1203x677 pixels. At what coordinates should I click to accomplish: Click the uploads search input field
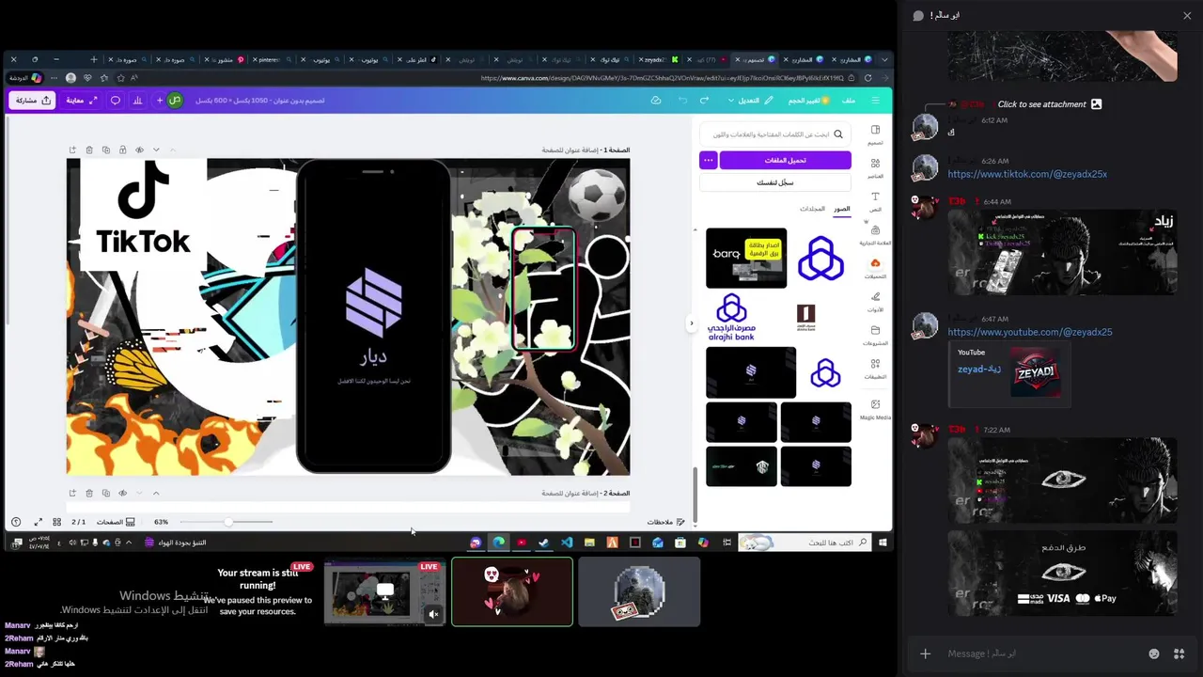pos(775,134)
